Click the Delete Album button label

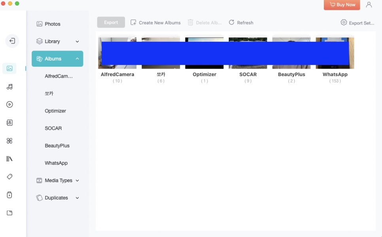(209, 22)
